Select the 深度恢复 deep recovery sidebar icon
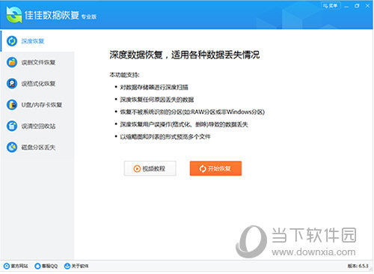Viewport: 374px width, 274px height. click(x=12, y=41)
